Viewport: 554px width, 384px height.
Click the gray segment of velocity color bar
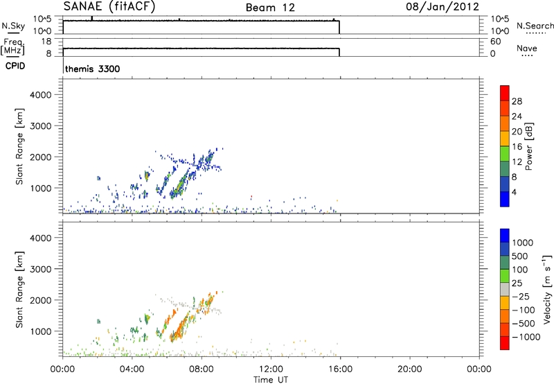[x=505, y=289]
